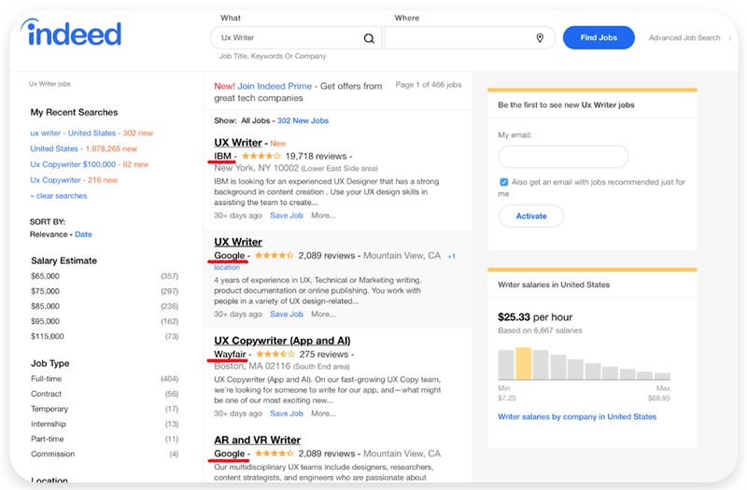The height and width of the screenshot is (490, 747).
Task: Filter by $65,000 salary estimate
Action: point(45,276)
